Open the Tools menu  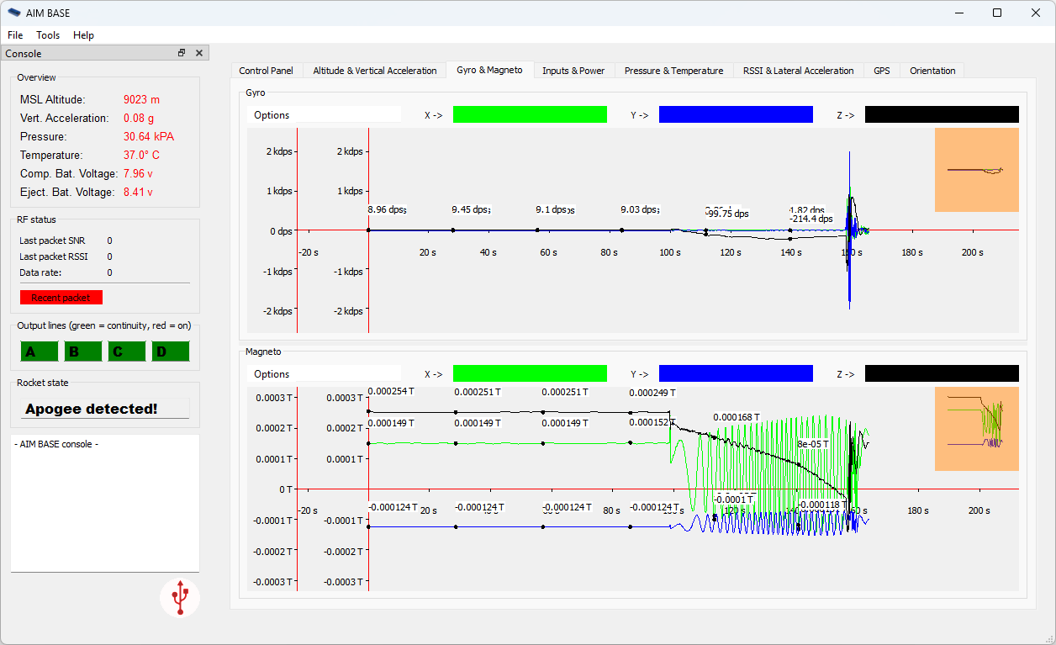pyautogui.click(x=48, y=35)
